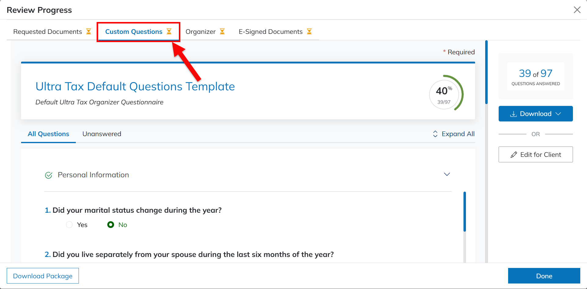Viewport: 587px width, 289px height.
Task: Click the questions list inner scrollbar
Action: coord(464,212)
